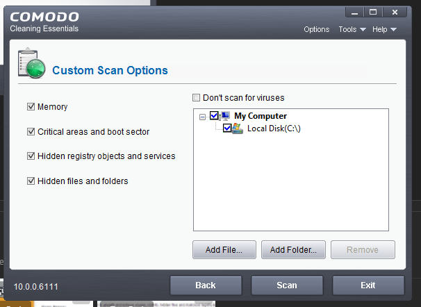Screen dimensions: 421x307
Task: Enable Don't scan for viruses
Action: [197, 98]
